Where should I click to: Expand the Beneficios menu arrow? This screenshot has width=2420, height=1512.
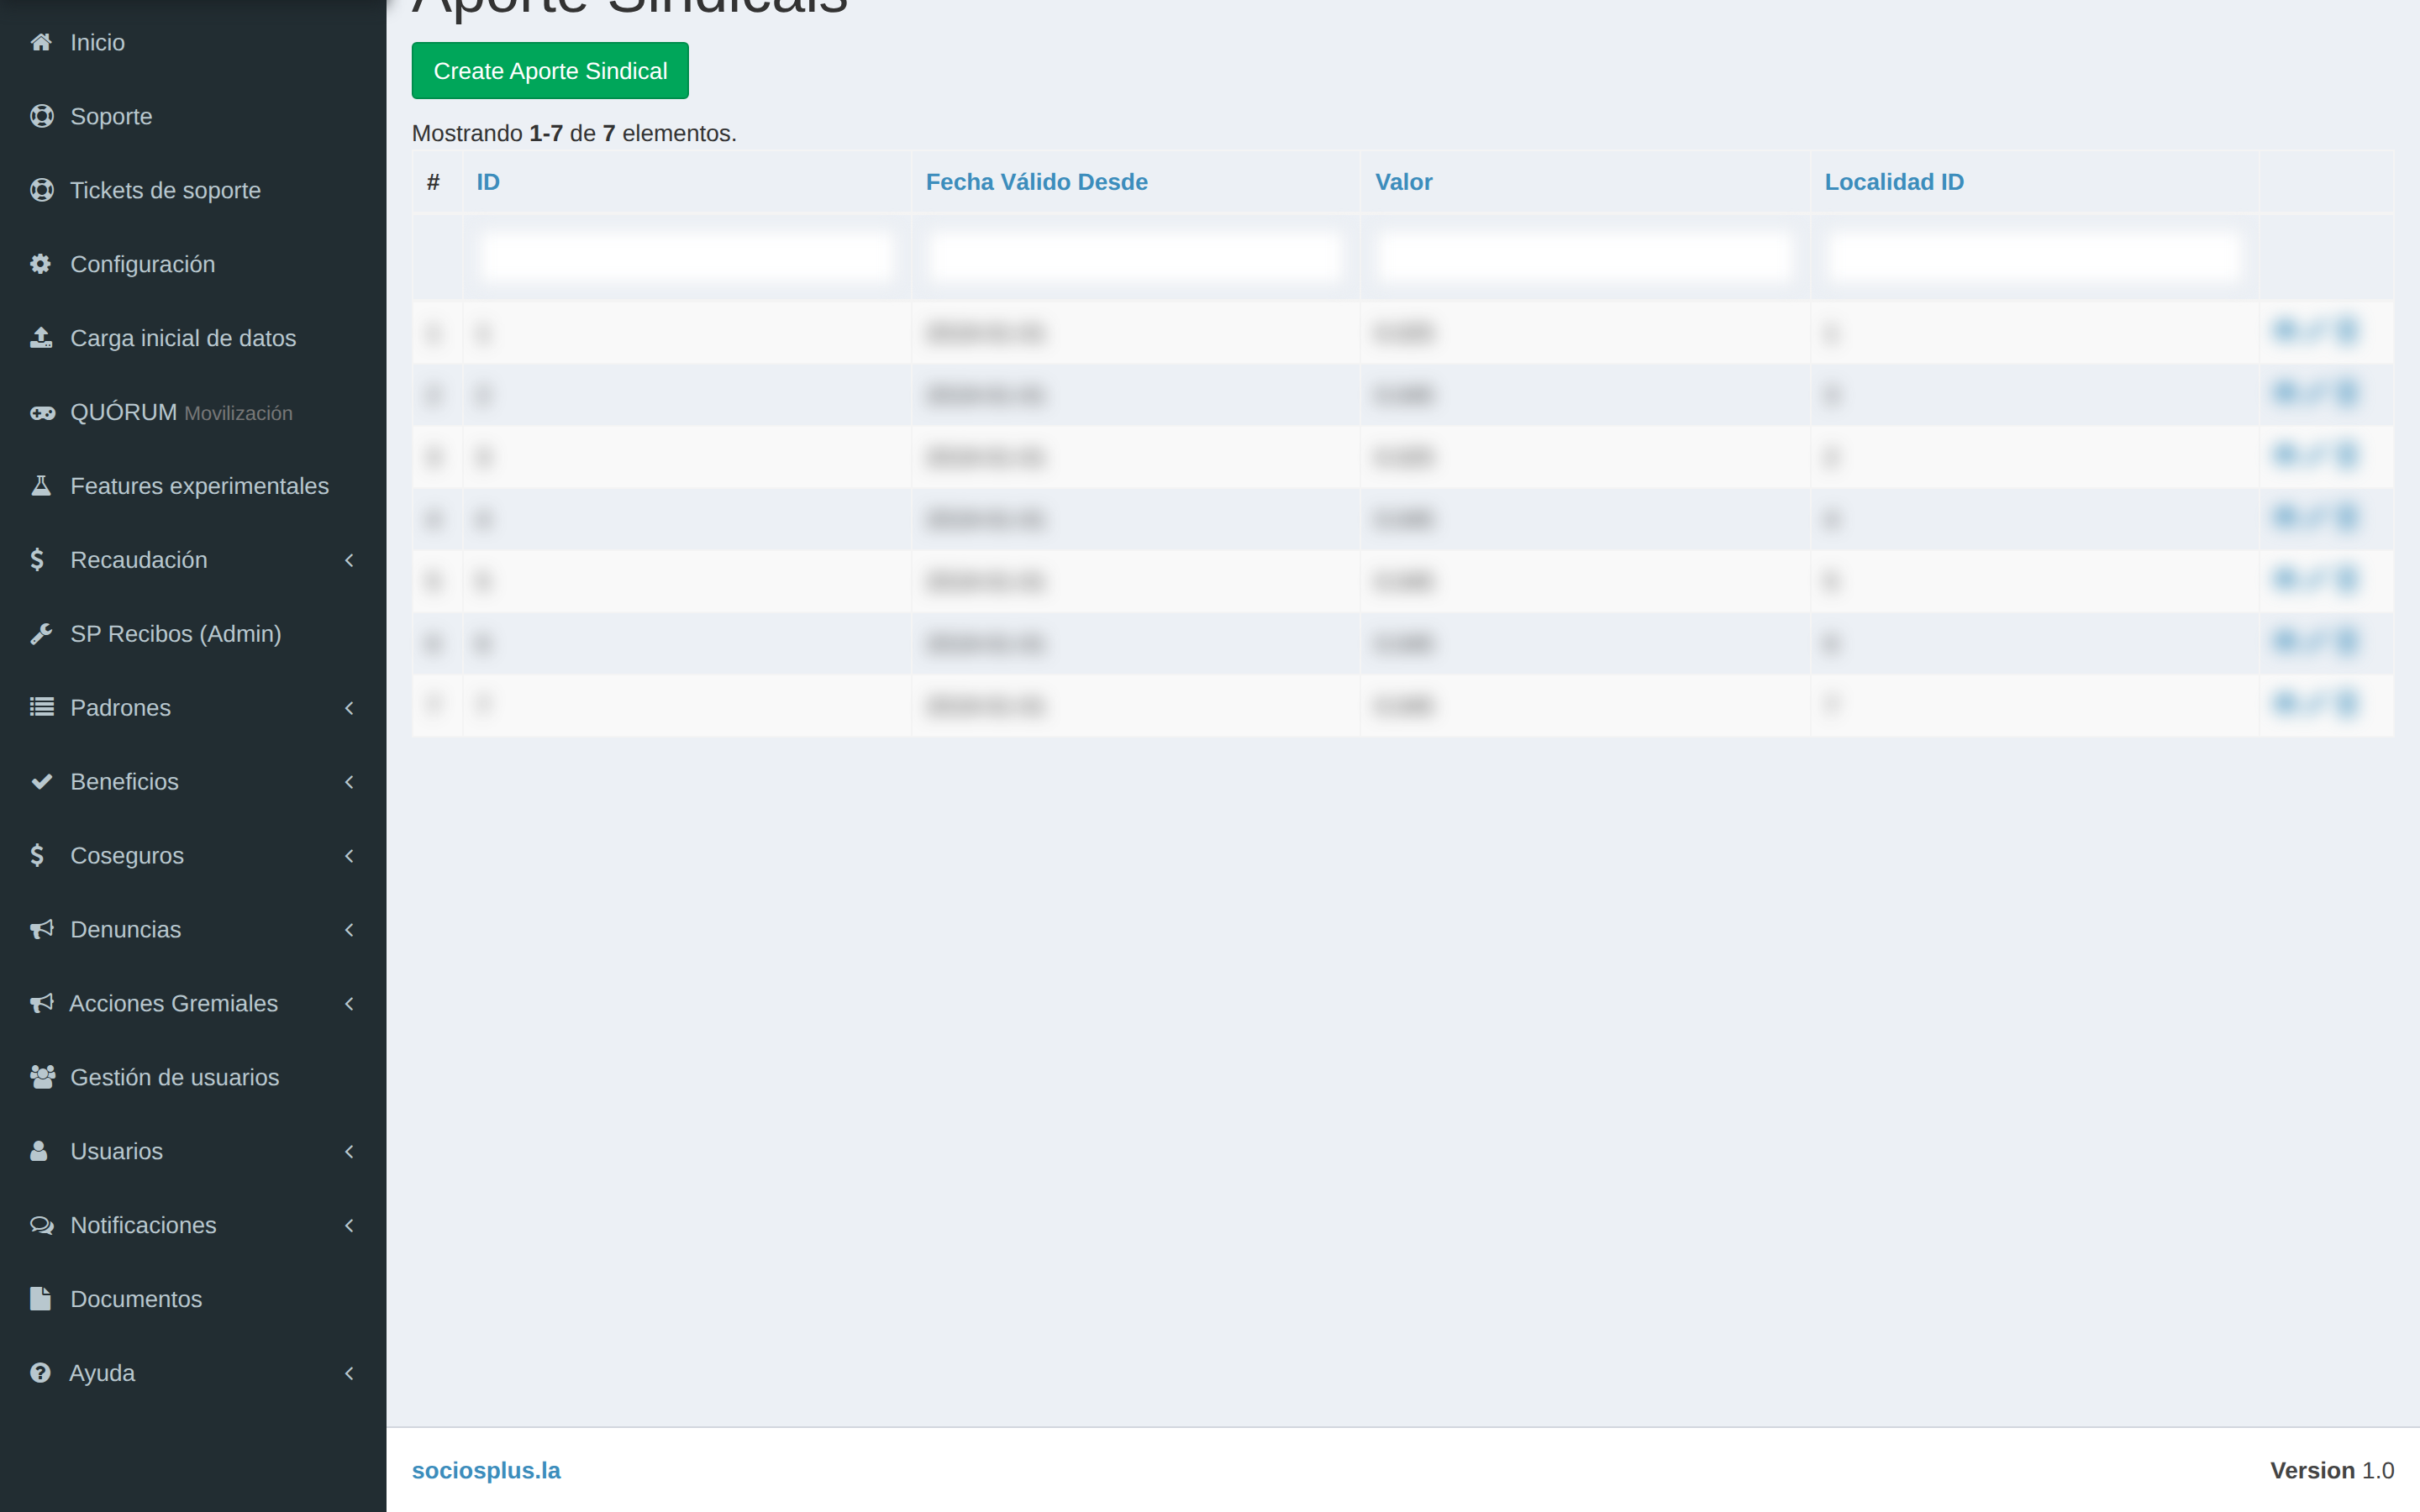(x=349, y=782)
